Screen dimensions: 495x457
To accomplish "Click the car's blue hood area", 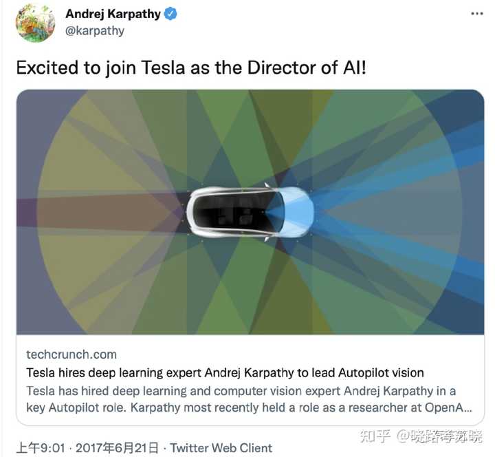I will point(297,212).
